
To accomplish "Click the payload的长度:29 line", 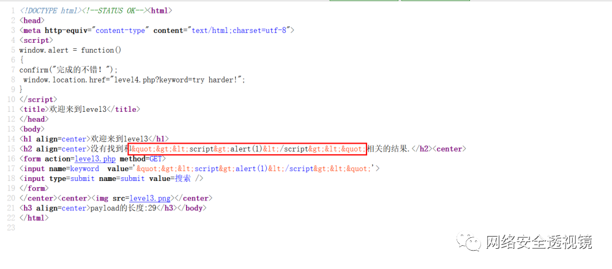I will [x=113, y=208].
